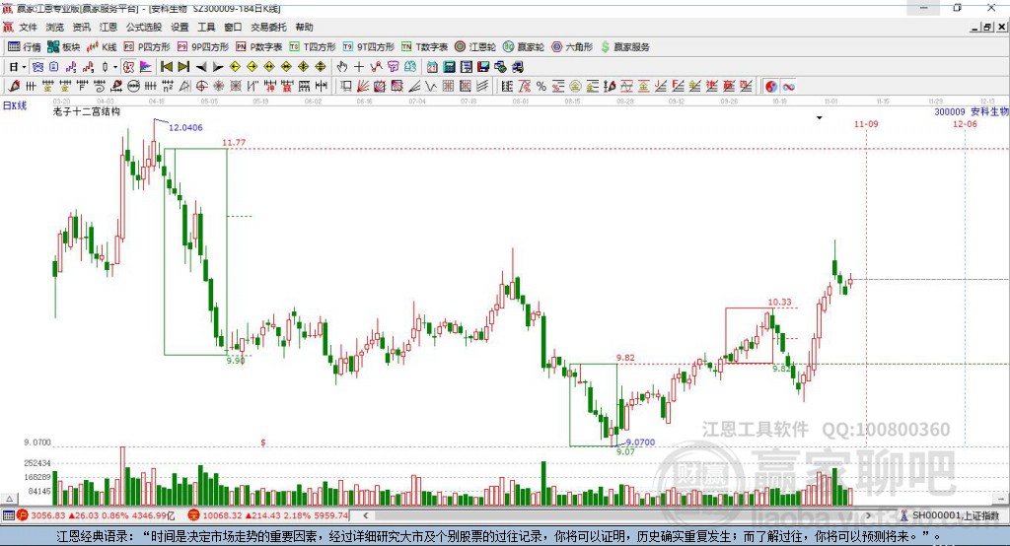Viewport: 1010px width, 546px height.
Task: Click the 11.77 price label
Action: pyautogui.click(x=234, y=142)
